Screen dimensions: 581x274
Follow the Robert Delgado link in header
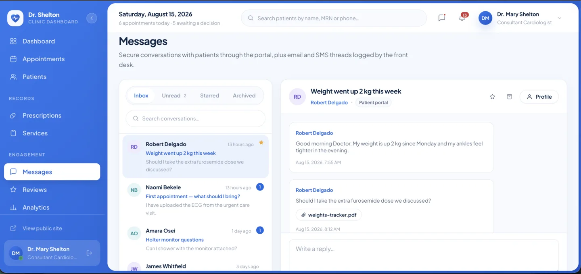tap(329, 103)
